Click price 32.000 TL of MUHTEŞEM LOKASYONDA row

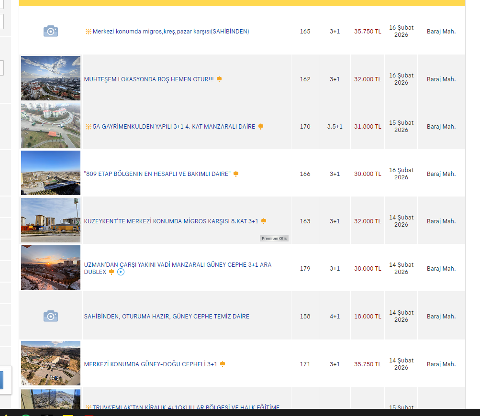pos(368,79)
